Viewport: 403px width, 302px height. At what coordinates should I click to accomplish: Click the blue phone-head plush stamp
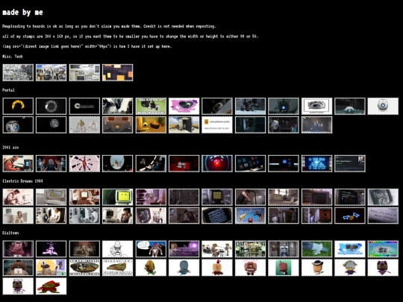coord(184,268)
